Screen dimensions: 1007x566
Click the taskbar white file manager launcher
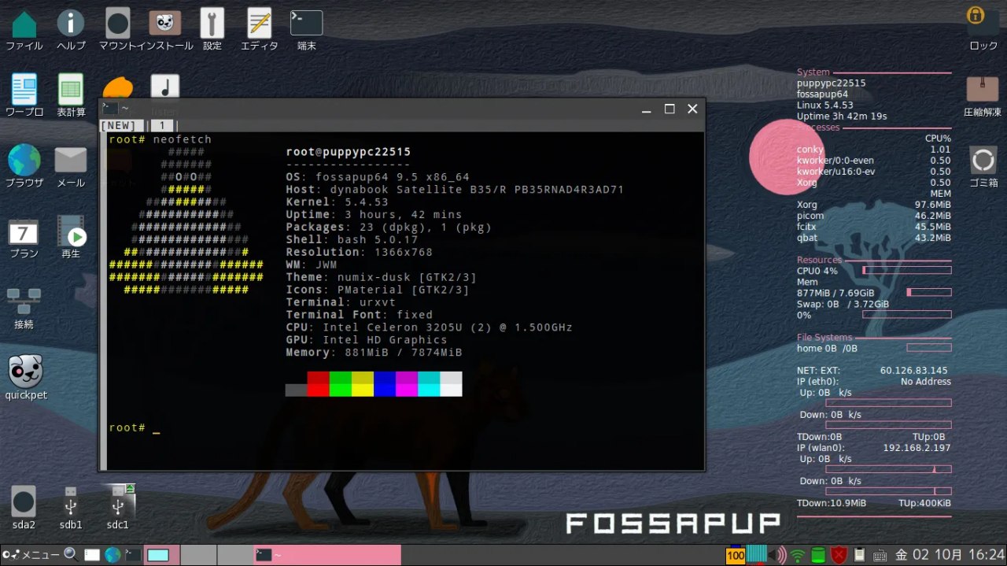click(x=92, y=555)
